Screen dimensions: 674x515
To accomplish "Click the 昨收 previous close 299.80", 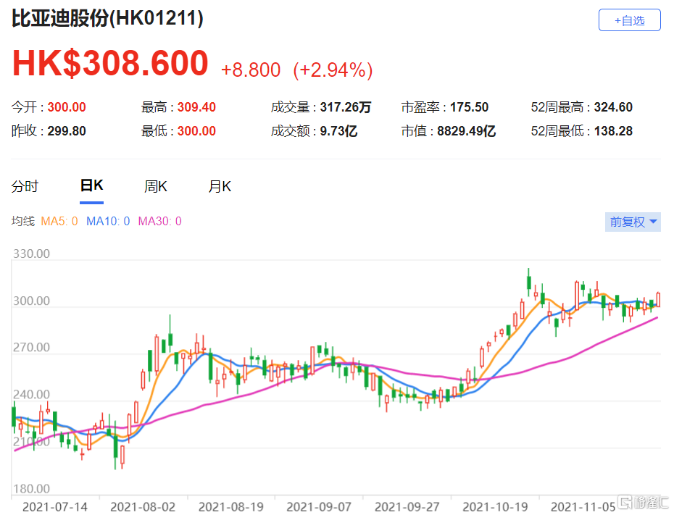I will (67, 131).
